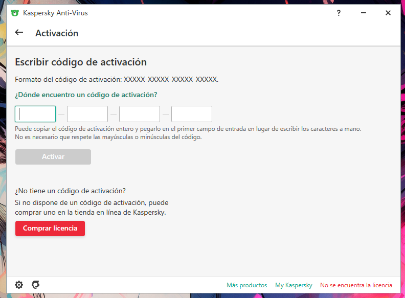
Task: Go back using the arrow beside Activación
Action: tap(19, 33)
